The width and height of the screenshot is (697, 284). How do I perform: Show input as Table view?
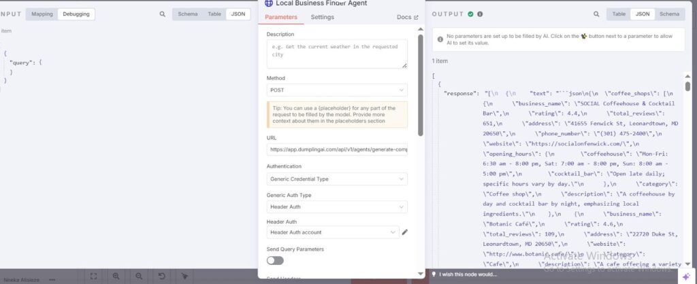pos(214,14)
